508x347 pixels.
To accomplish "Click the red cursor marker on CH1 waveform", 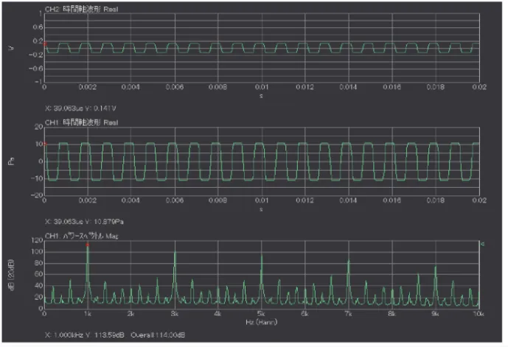I will [46, 143].
